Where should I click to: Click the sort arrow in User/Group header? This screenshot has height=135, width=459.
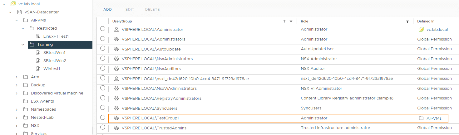(x=284, y=22)
